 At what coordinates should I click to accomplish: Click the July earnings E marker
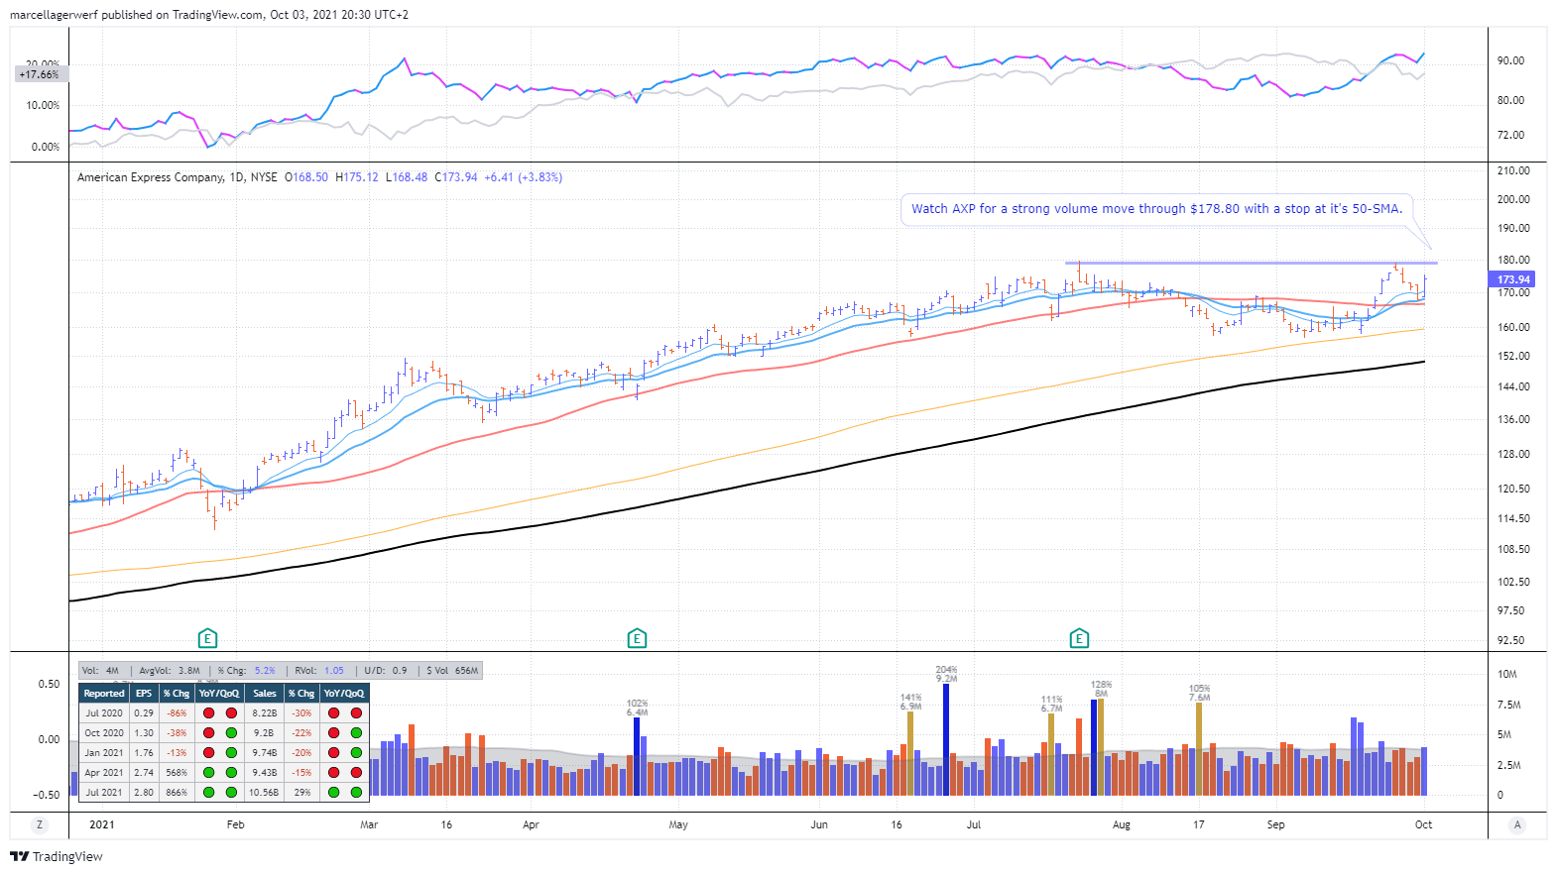pos(1079,638)
